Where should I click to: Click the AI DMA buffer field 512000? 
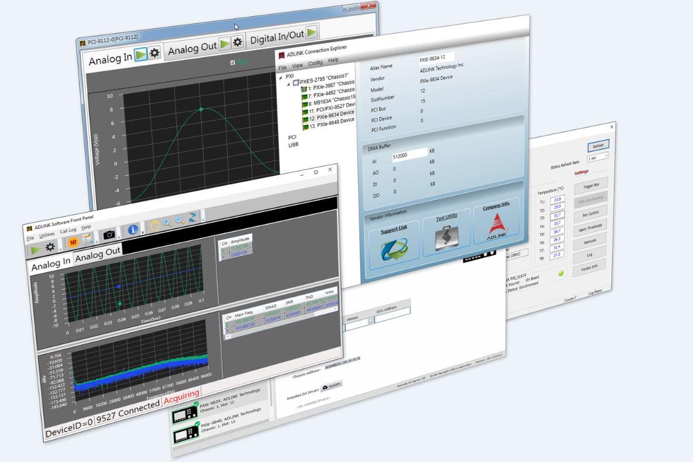pyautogui.click(x=409, y=155)
